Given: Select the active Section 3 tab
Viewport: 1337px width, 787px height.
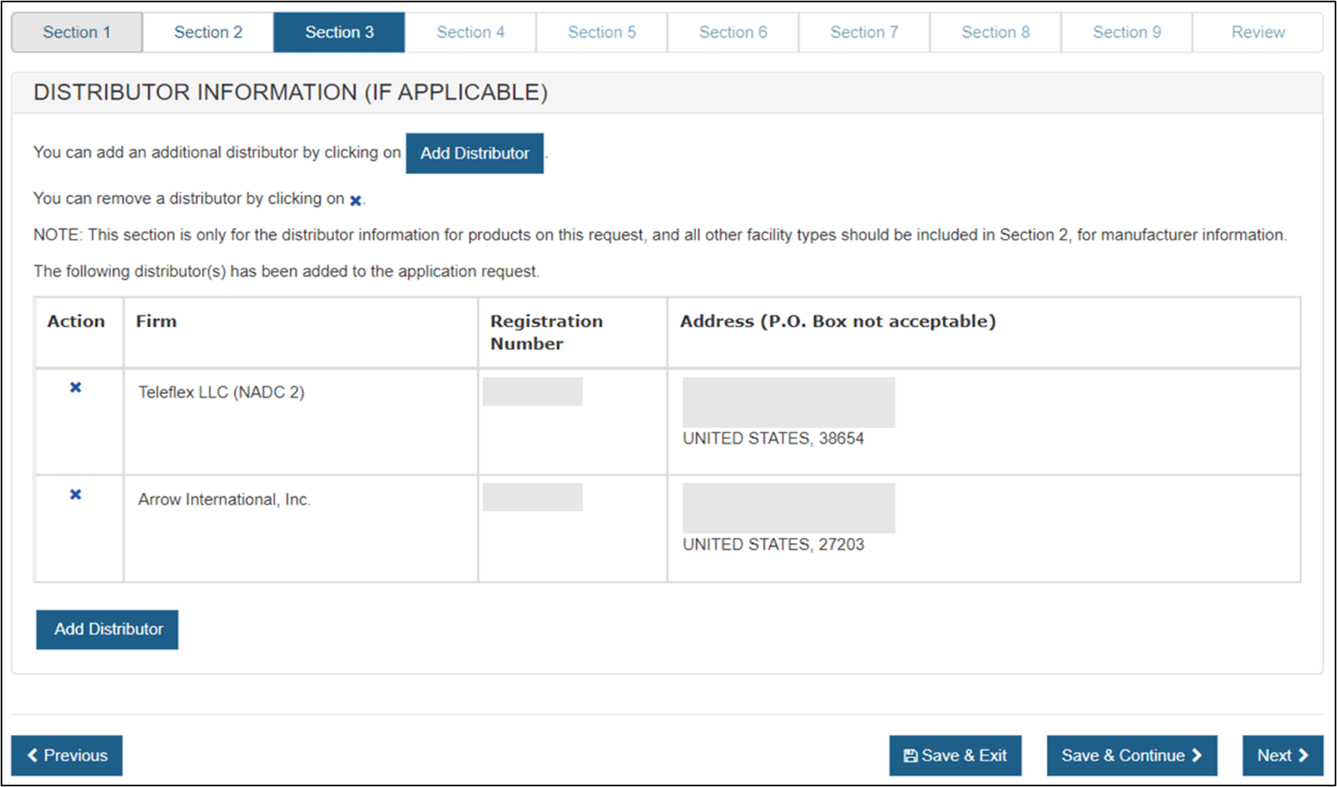Looking at the screenshot, I should pyautogui.click(x=339, y=32).
